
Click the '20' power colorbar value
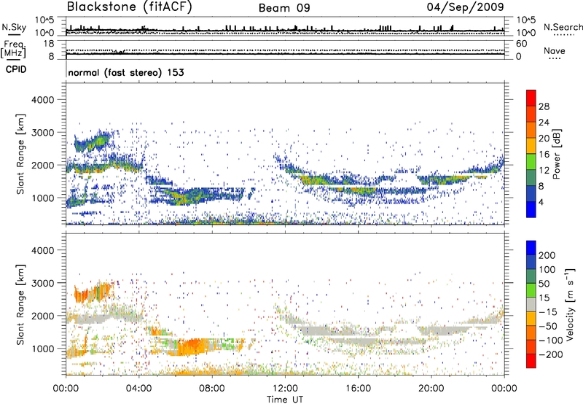(544, 139)
